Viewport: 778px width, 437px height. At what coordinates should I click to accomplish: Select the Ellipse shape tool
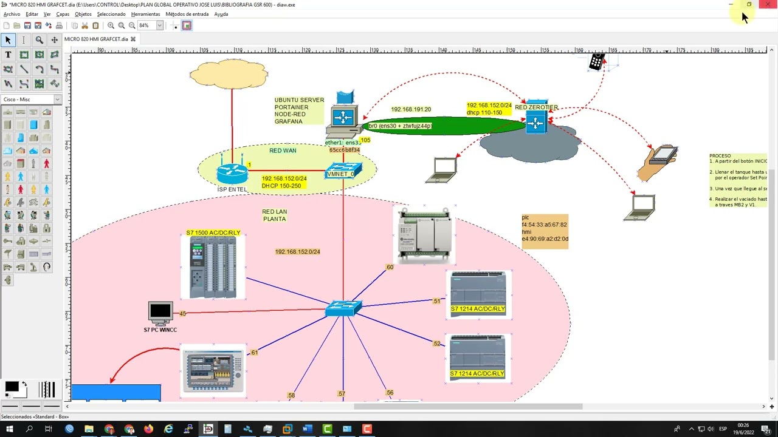39,55
